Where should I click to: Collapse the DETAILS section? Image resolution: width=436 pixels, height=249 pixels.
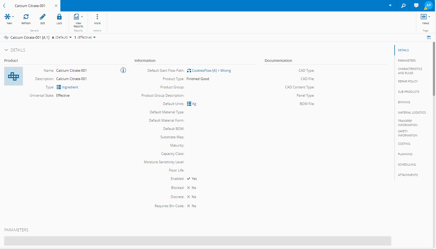coord(6,50)
